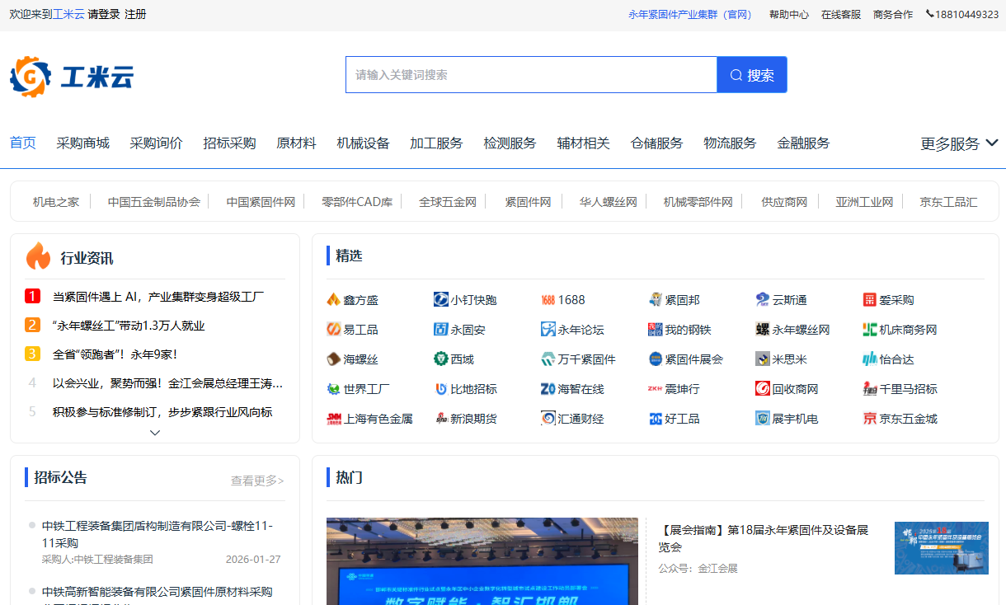Click the 鑫方盛 site icon
The height and width of the screenshot is (605, 1006).
[x=333, y=300]
